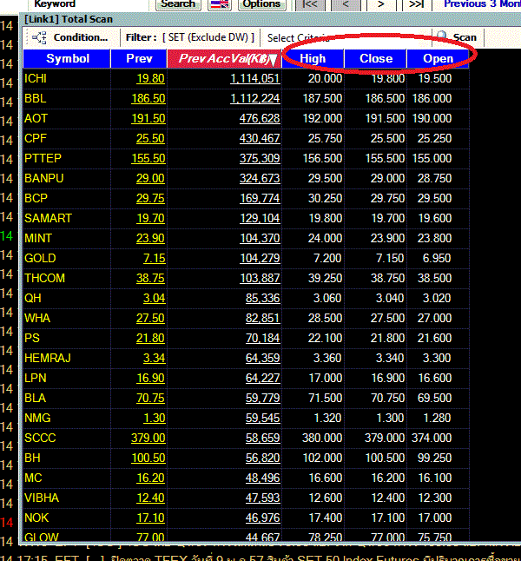The width and height of the screenshot is (521, 561).
Task: Open the Options button
Action: [262, 4]
